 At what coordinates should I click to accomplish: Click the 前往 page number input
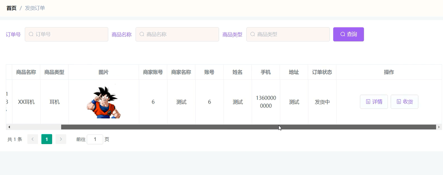(x=95, y=139)
